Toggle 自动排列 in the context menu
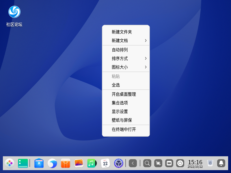This screenshot has height=173, width=231. [x=126, y=50]
